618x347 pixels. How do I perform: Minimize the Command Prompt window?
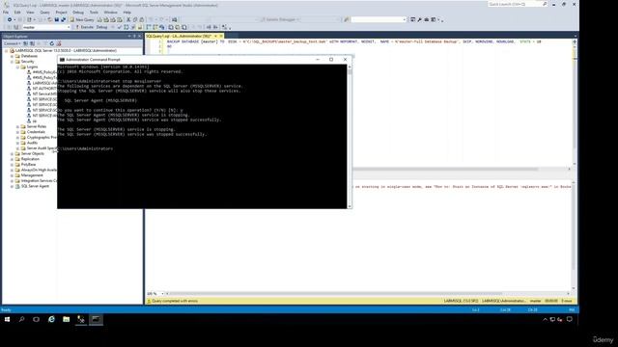pyautogui.click(x=318, y=60)
